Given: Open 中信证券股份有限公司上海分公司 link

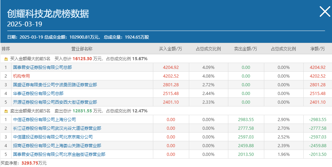Looking at the screenshot, I should [x=44, y=119].
